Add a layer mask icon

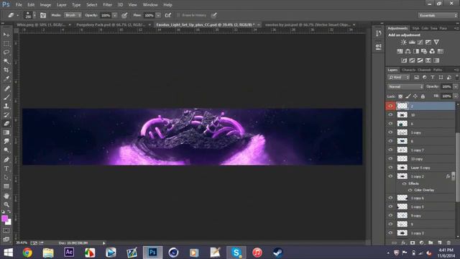(x=413, y=243)
